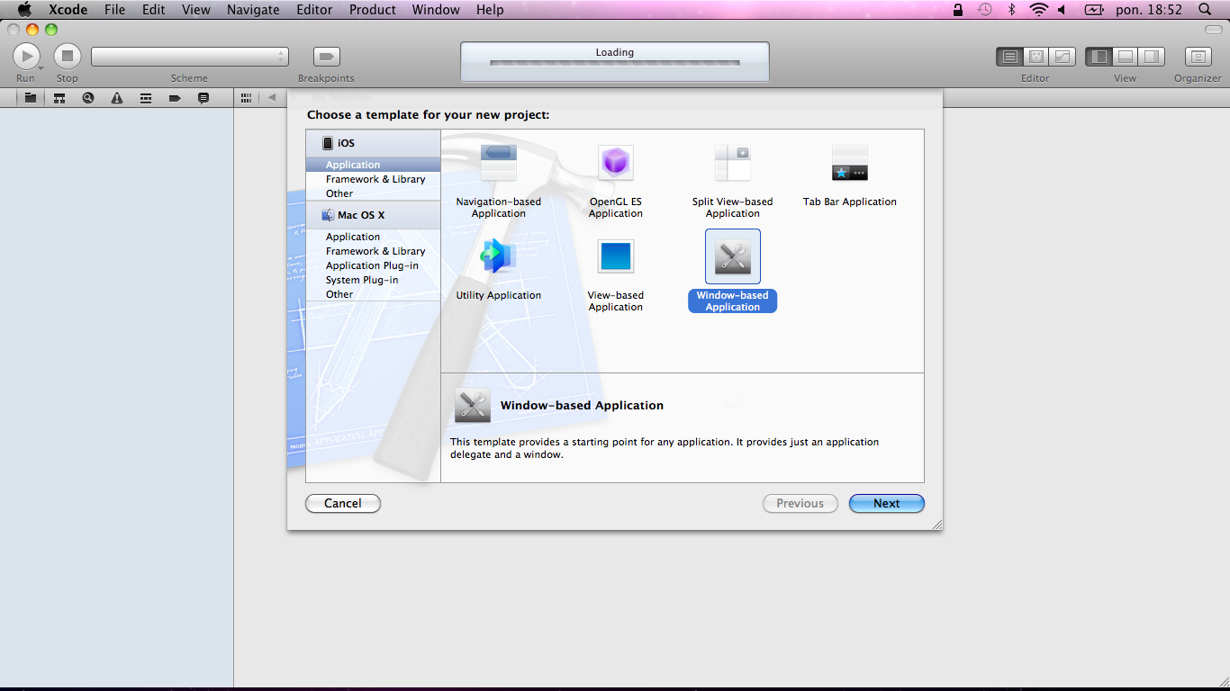Image resolution: width=1230 pixels, height=691 pixels.
Task: Open the Product menu
Action: (x=372, y=10)
